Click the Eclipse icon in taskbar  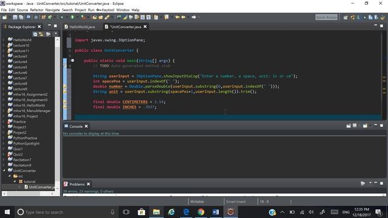[230, 212]
